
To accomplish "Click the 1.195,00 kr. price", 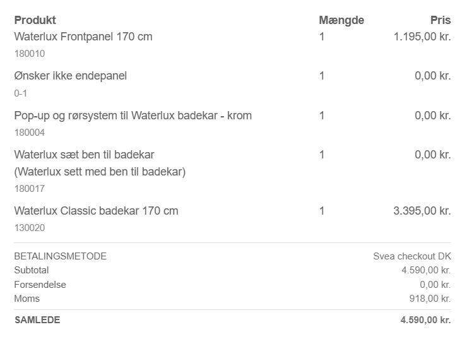I will tap(422, 37).
